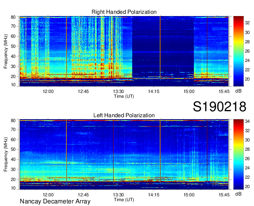Click 'Frequency (MHz)' axis label of left-handed plot
Screen dimensions: 254x206
[6, 154]
